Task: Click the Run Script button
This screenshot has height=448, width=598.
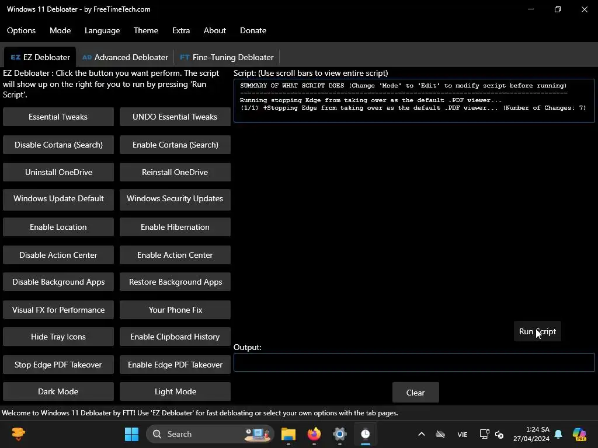Action: tap(537, 331)
